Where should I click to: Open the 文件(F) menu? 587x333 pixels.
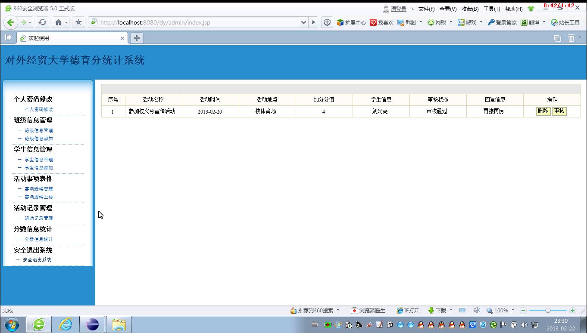tap(426, 9)
